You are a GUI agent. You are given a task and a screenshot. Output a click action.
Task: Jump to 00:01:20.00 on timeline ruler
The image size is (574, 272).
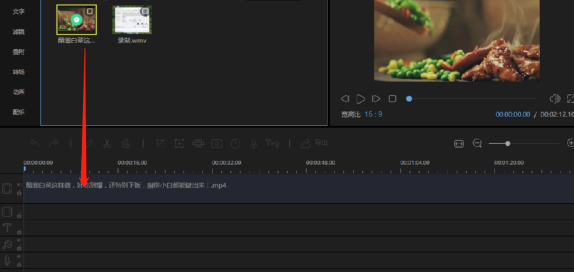[509, 162]
